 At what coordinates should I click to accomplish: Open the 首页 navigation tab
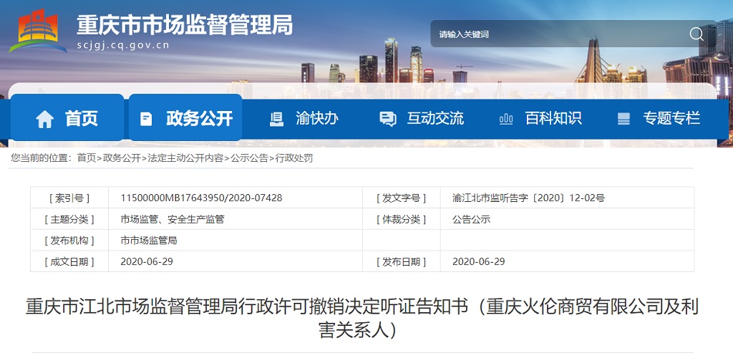[67, 117]
